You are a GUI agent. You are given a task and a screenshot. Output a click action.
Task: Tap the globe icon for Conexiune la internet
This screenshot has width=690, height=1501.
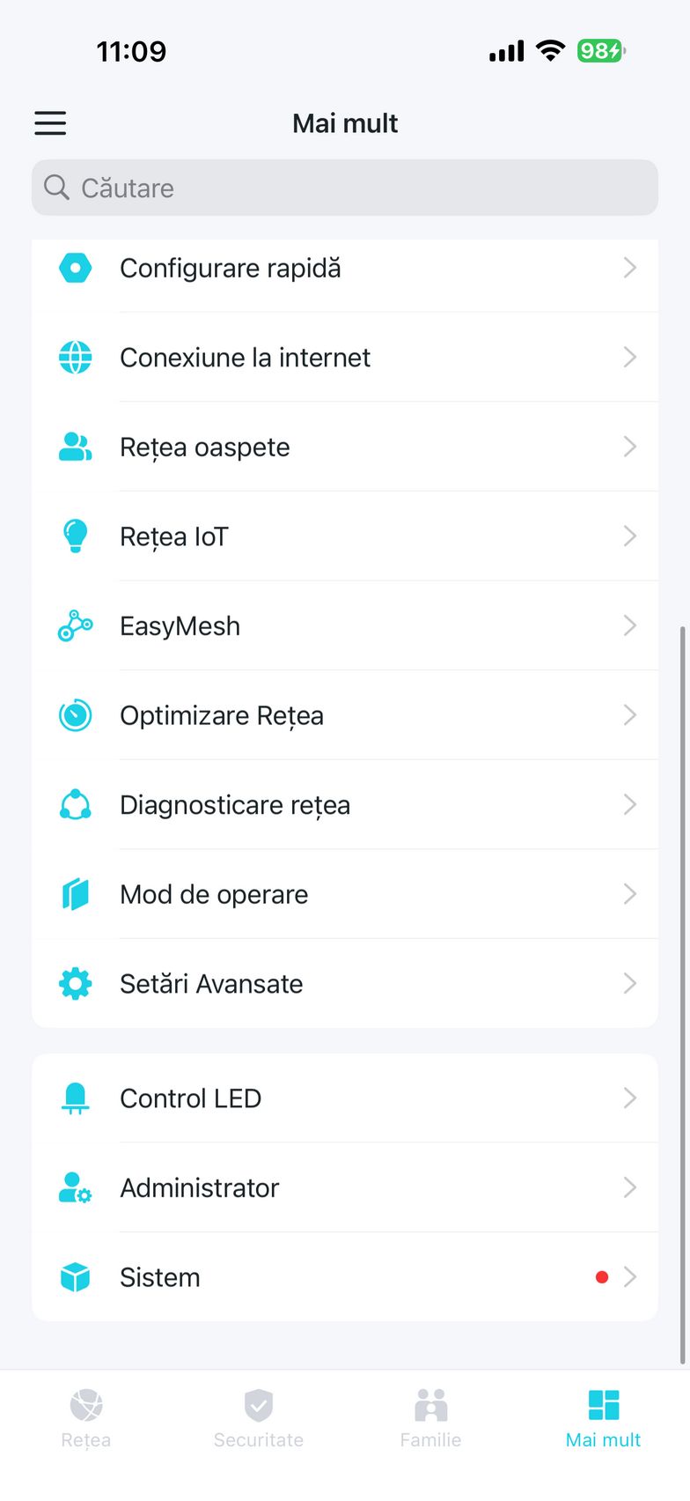click(x=76, y=358)
